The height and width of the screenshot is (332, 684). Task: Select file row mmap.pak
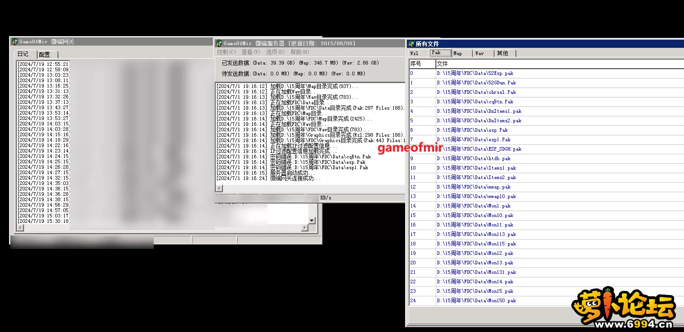click(x=547, y=187)
